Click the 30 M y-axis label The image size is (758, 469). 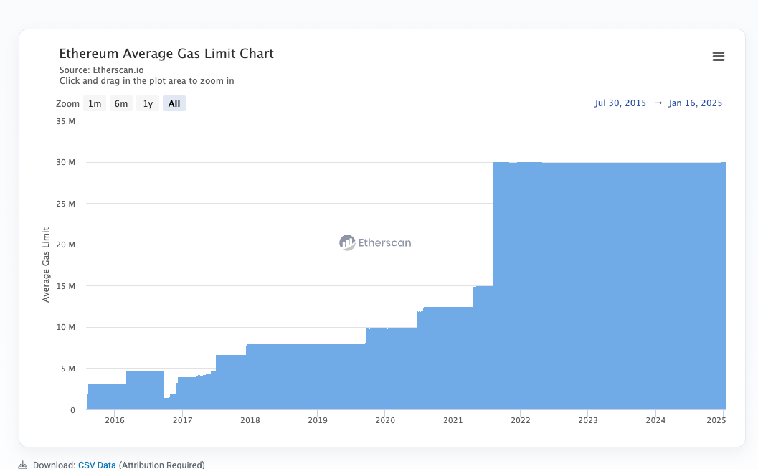66,163
